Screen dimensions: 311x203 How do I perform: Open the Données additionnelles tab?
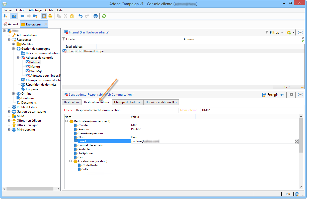coord(161,102)
